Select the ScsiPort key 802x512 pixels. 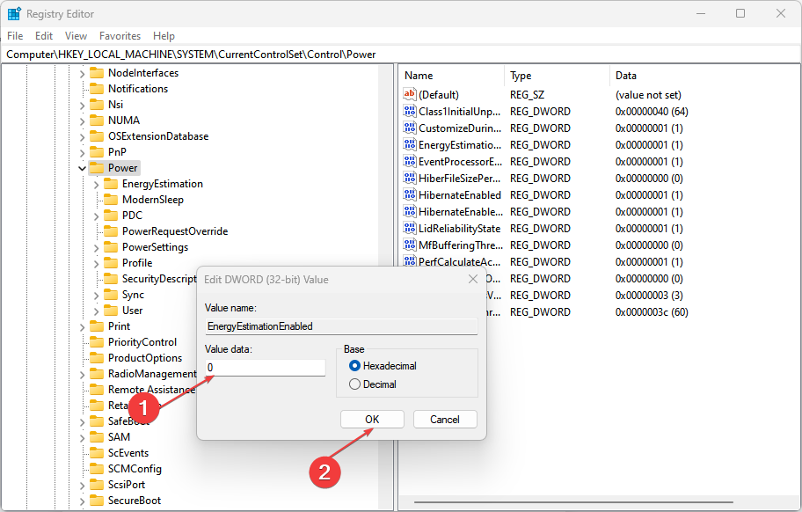click(x=127, y=485)
